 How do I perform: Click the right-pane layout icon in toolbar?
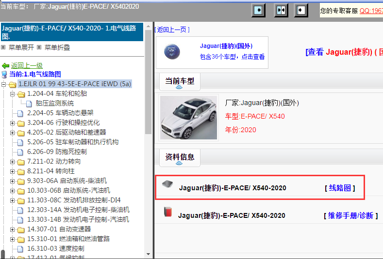[300, 10]
